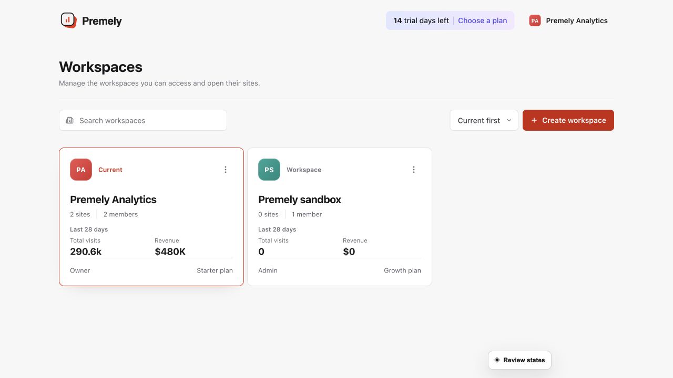Viewport: 673px width, 378px height.
Task: Click the PA avatar in the top header
Action: (535, 20)
